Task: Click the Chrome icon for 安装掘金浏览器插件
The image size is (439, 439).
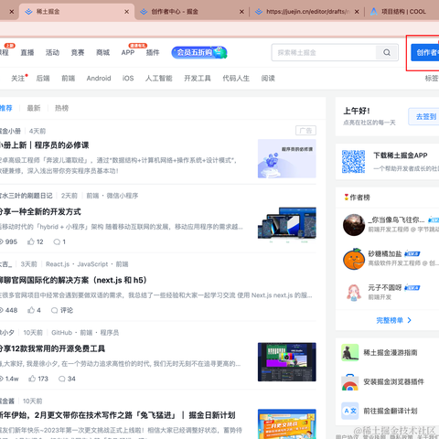Action: (349, 382)
